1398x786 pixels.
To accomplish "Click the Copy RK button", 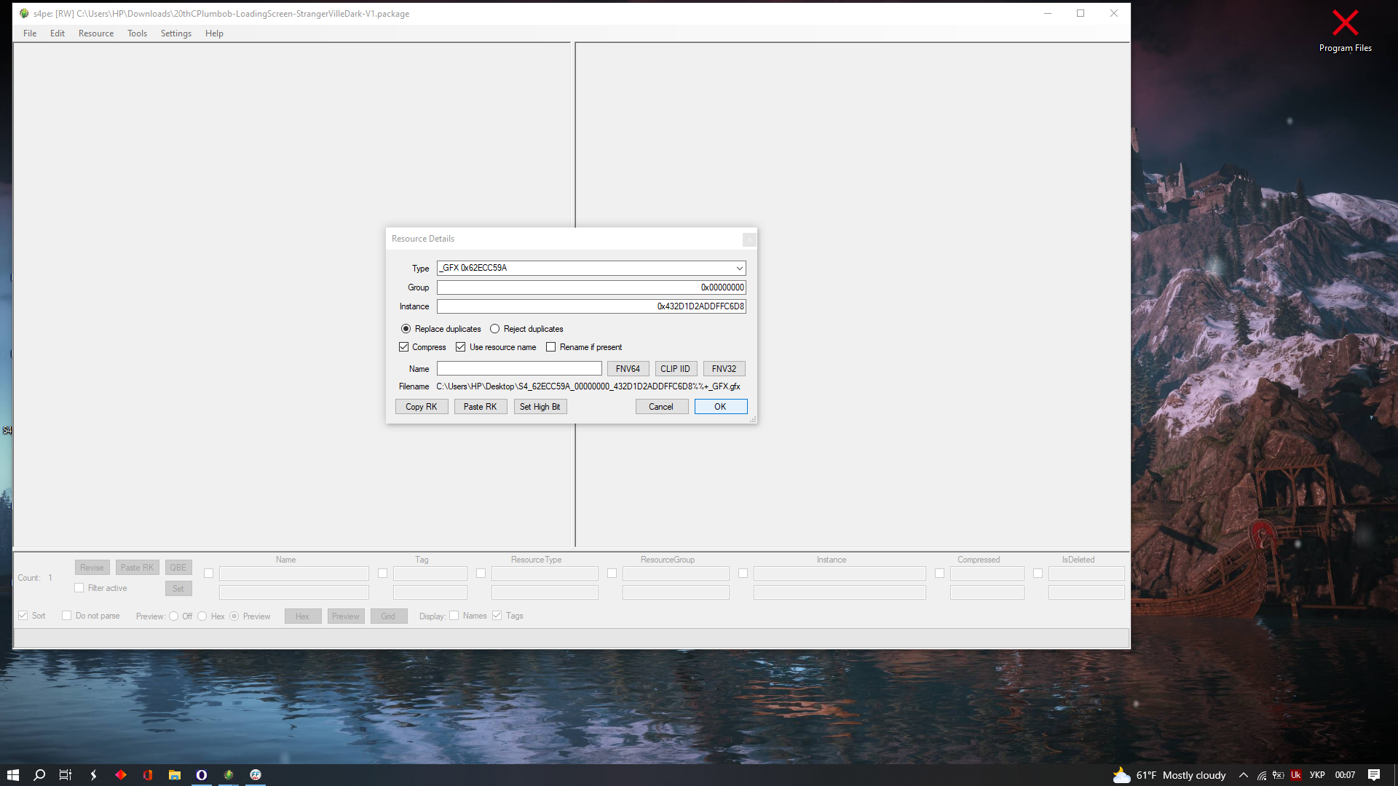I will pyautogui.click(x=422, y=407).
